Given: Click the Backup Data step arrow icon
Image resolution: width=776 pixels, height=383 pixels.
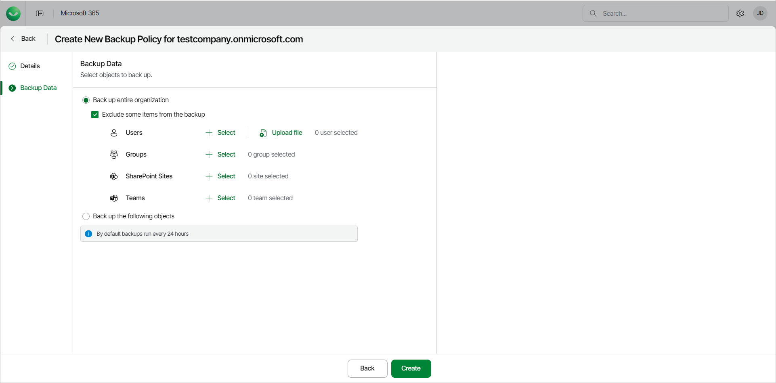Looking at the screenshot, I should (12, 88).
